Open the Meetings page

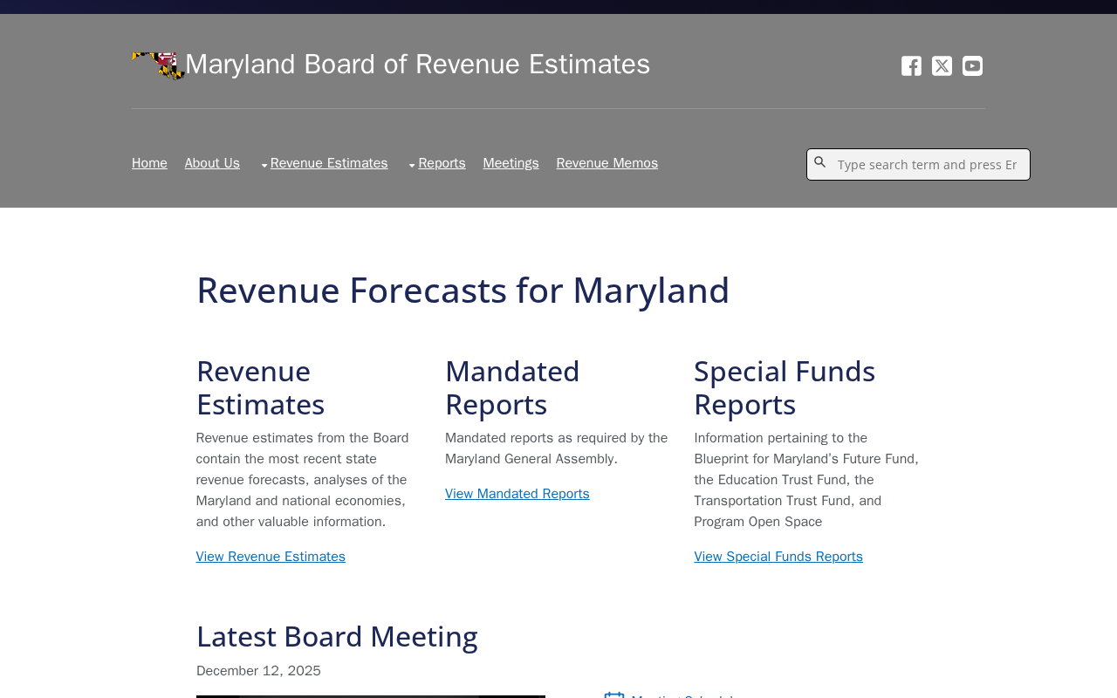[x=511, y=163]
